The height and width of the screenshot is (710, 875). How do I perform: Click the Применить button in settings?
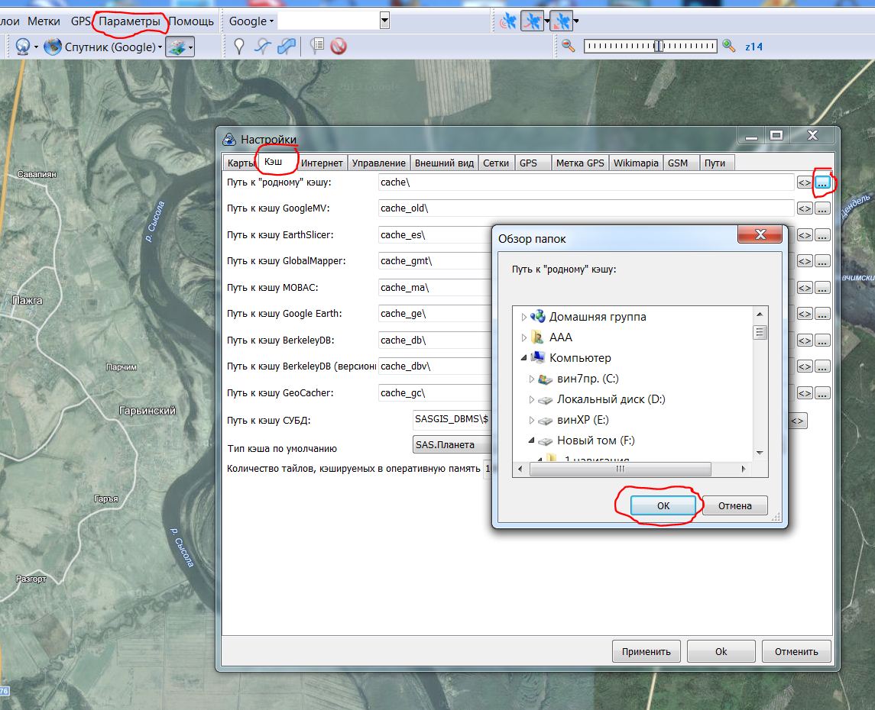(646, 651)
